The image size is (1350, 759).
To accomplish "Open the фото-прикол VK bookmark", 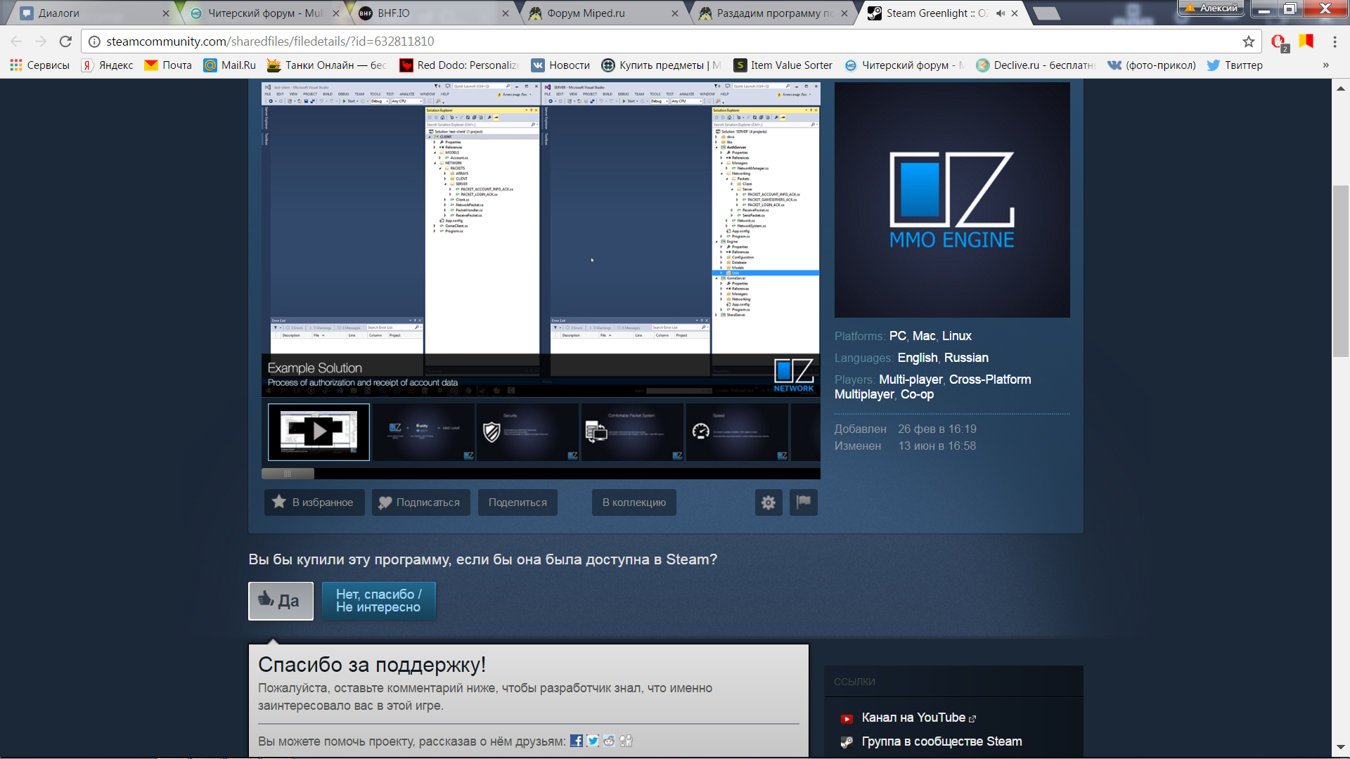I will point(1152,65).
